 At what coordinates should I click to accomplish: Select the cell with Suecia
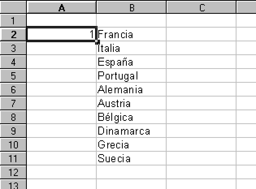point(131,159)
